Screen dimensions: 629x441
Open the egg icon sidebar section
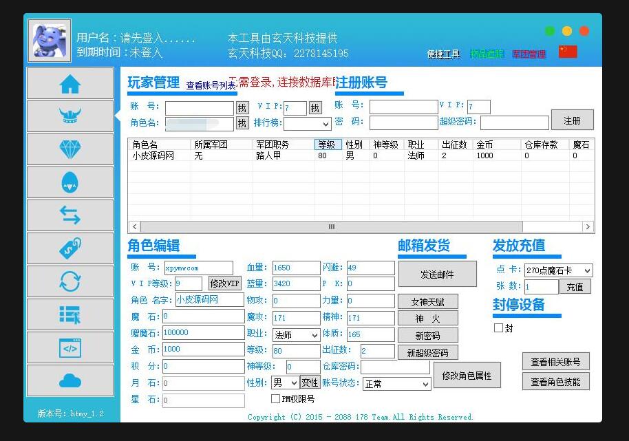tap(70, 182)
